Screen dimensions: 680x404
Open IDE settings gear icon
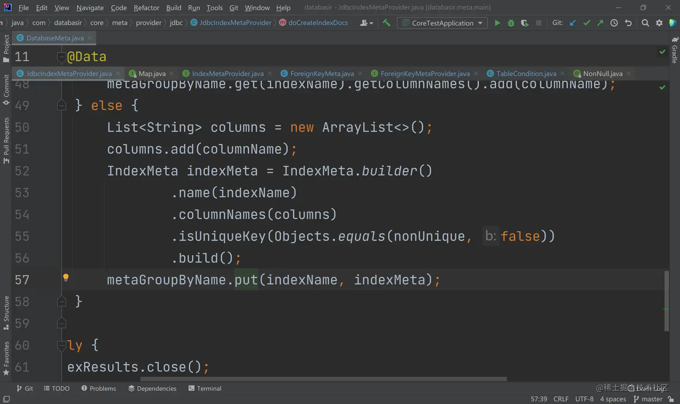(659, 23)
